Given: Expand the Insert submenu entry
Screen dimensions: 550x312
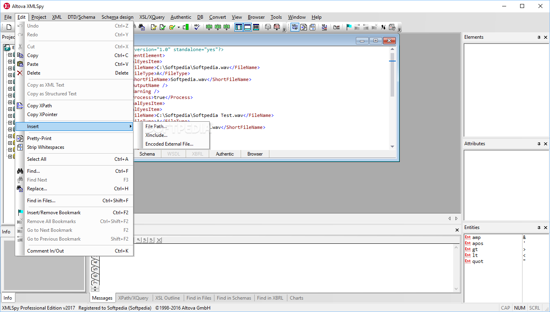Looking at the screenshot, I should coord(74,126).
